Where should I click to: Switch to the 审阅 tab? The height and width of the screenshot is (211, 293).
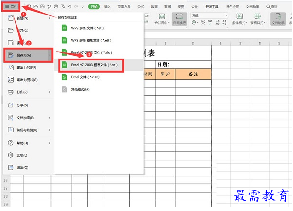click(168, 7)
